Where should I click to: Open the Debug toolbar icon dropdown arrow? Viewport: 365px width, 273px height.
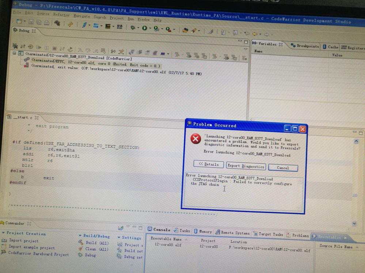pyautogui.click(x=138, y=28)
